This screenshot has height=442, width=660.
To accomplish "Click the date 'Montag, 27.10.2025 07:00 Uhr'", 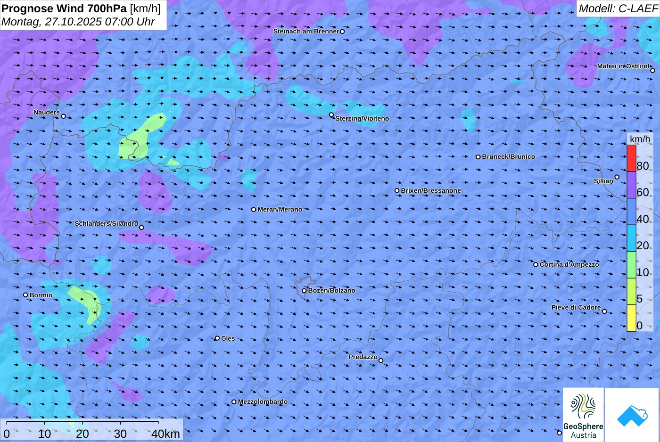I will pos(78,22).
